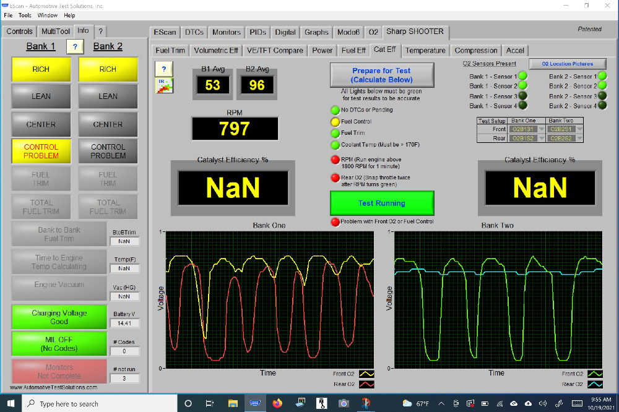The height and width of the screenshot is (412, 619).
Task: Click the help icon beside B1 Avg
Action: [164, 69]
